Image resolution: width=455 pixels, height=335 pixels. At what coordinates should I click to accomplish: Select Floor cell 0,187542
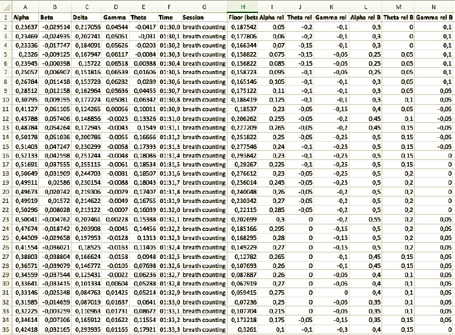(x=242, y=27)
